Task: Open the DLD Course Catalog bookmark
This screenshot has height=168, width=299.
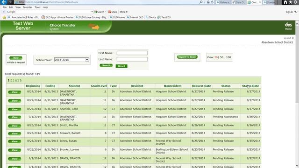Action: tap(91, 17)
